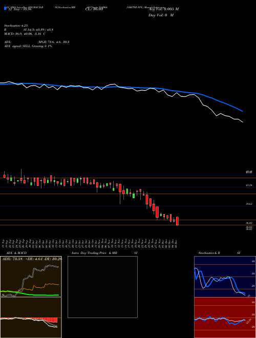This screenshot has width=256, height=338.
Task: Click the blue 12-day SMA legend square
Action: tap(5, 8)
